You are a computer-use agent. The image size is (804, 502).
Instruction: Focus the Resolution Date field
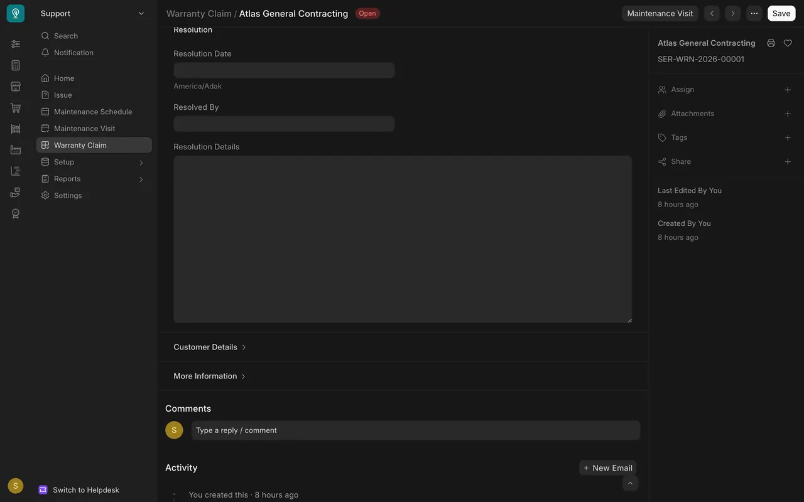tap(284, 70)
